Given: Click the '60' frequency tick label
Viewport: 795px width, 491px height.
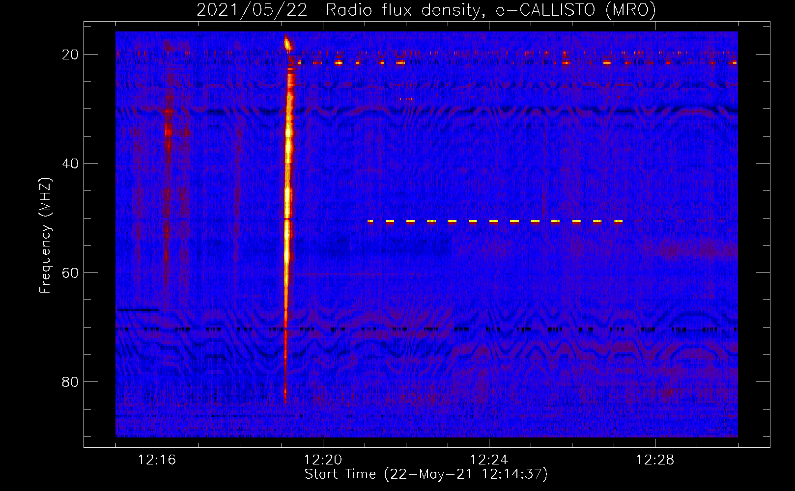Looking at the screenshot, I should click(70, 273).
